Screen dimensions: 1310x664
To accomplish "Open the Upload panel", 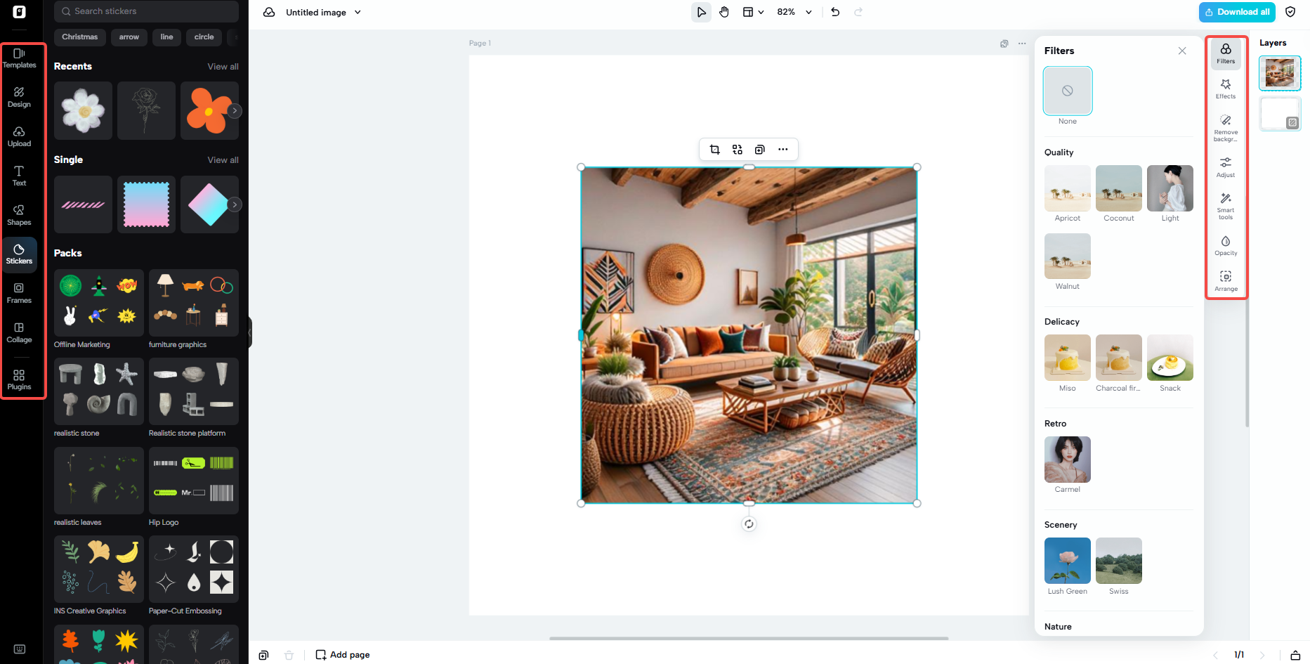I will [19, 137].
